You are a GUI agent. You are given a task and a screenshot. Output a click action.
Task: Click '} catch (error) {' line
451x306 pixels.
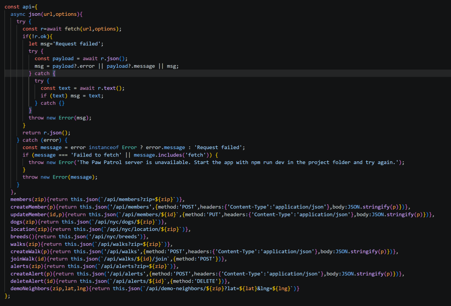coord(42,140)
